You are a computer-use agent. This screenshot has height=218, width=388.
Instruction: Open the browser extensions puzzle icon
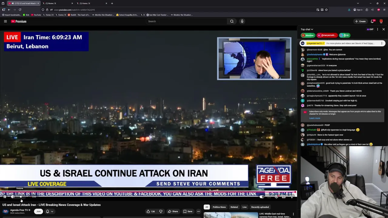tap(367, 10)
